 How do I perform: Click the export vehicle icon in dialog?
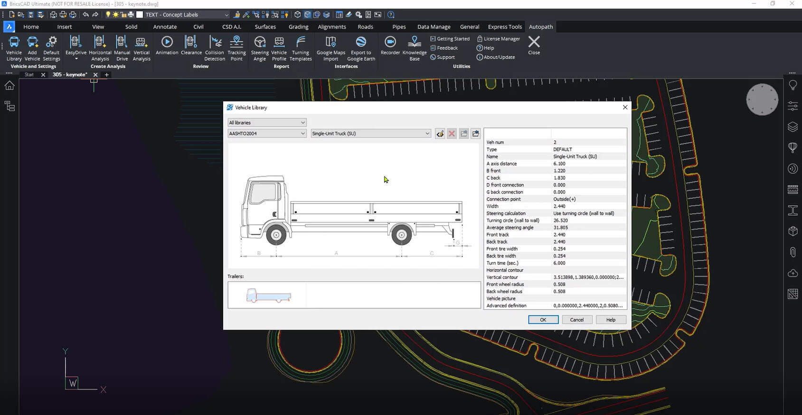[464, 134]
